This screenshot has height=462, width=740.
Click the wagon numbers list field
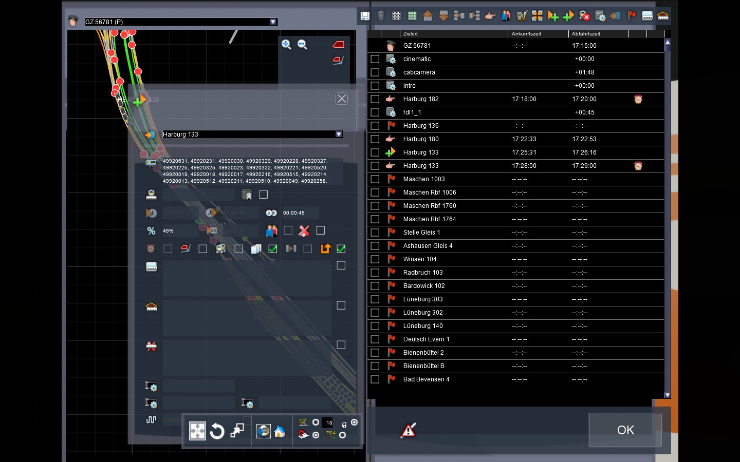point(252,171)
